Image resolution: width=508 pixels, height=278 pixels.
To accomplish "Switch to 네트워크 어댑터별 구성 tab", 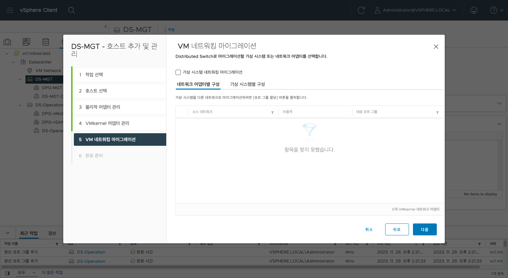I will coord(198,84).
